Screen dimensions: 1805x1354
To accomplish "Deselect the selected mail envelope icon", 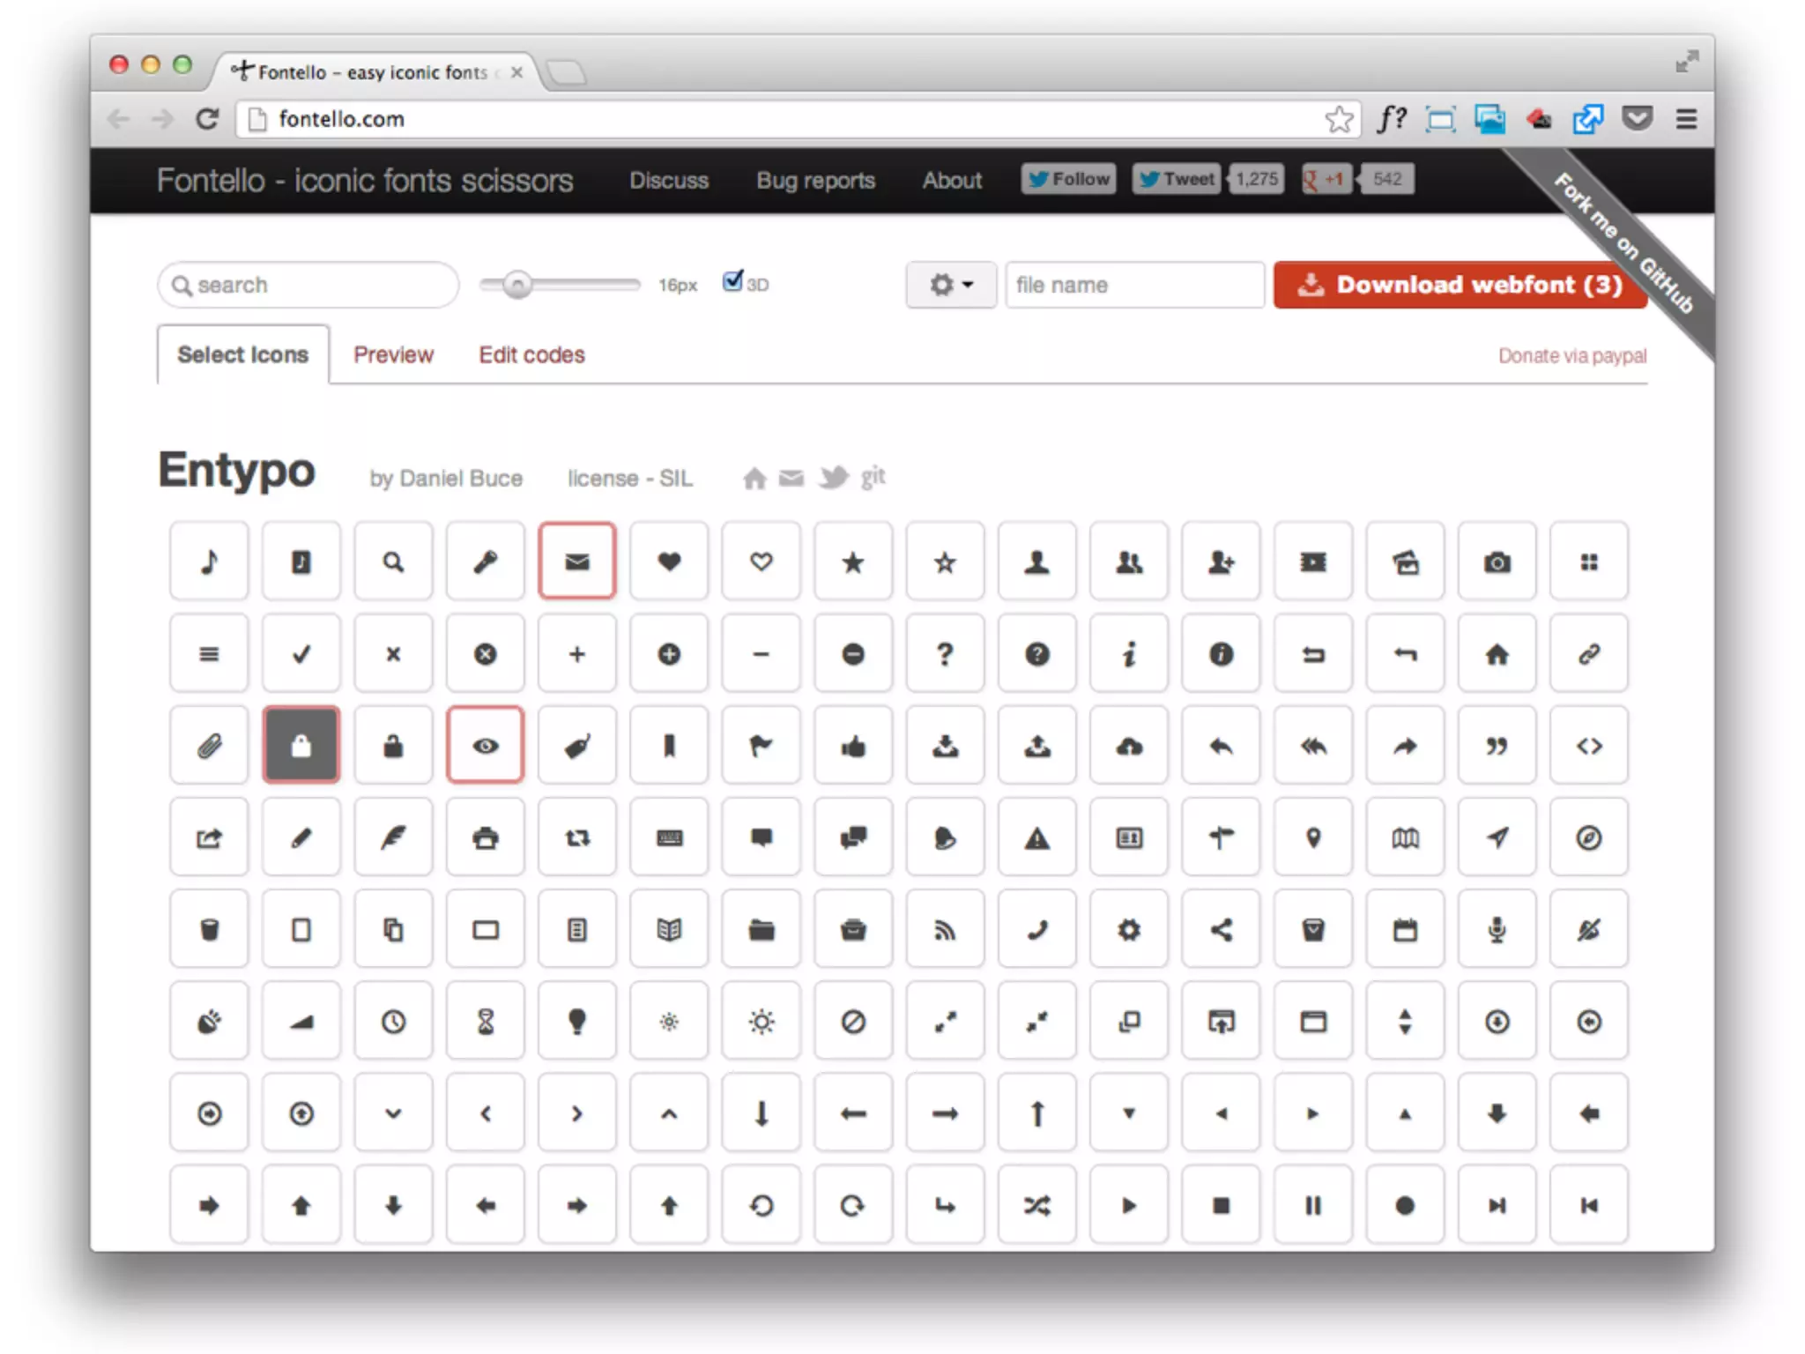I will tap(576, 562).
